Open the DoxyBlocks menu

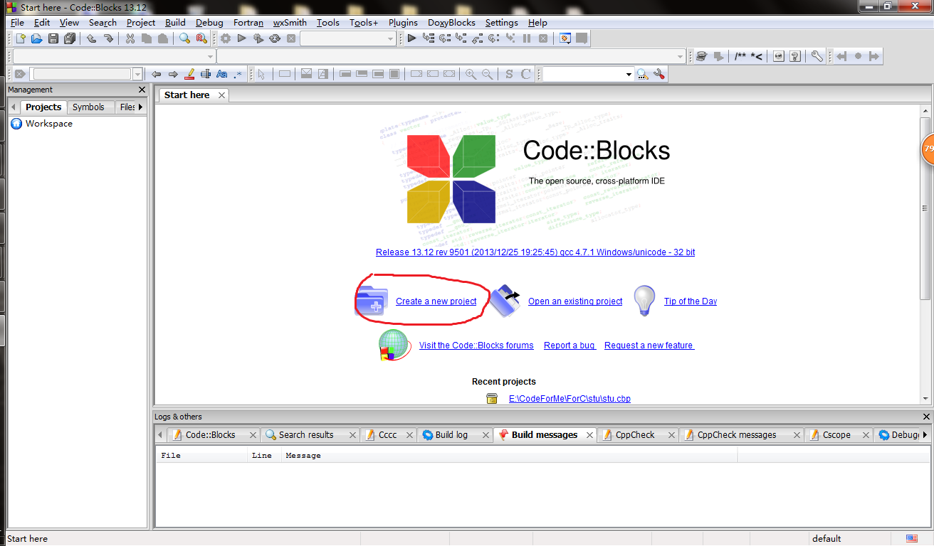pyautogui.click(x=451, y=22)
